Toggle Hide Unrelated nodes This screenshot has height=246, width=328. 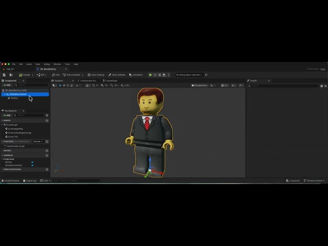(71, 75)
